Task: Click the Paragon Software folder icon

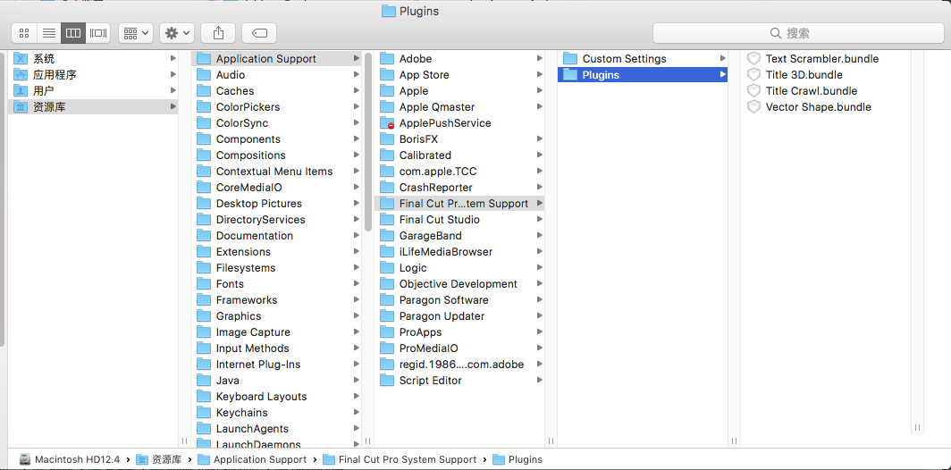Action: coord(387,299)
